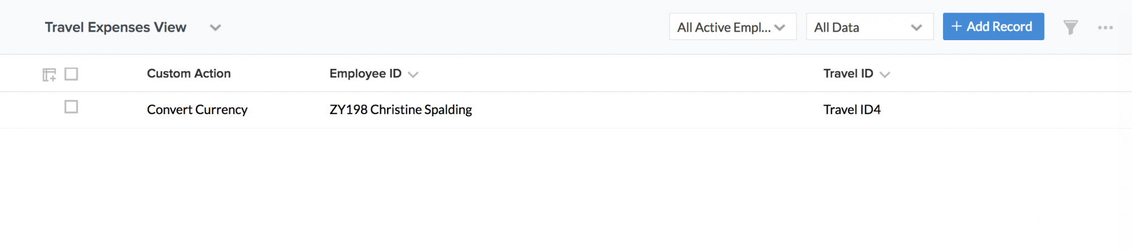The image size is (1132, 251).
Task: Click the Employee ID column header text
Action: [x=366, y=73]
